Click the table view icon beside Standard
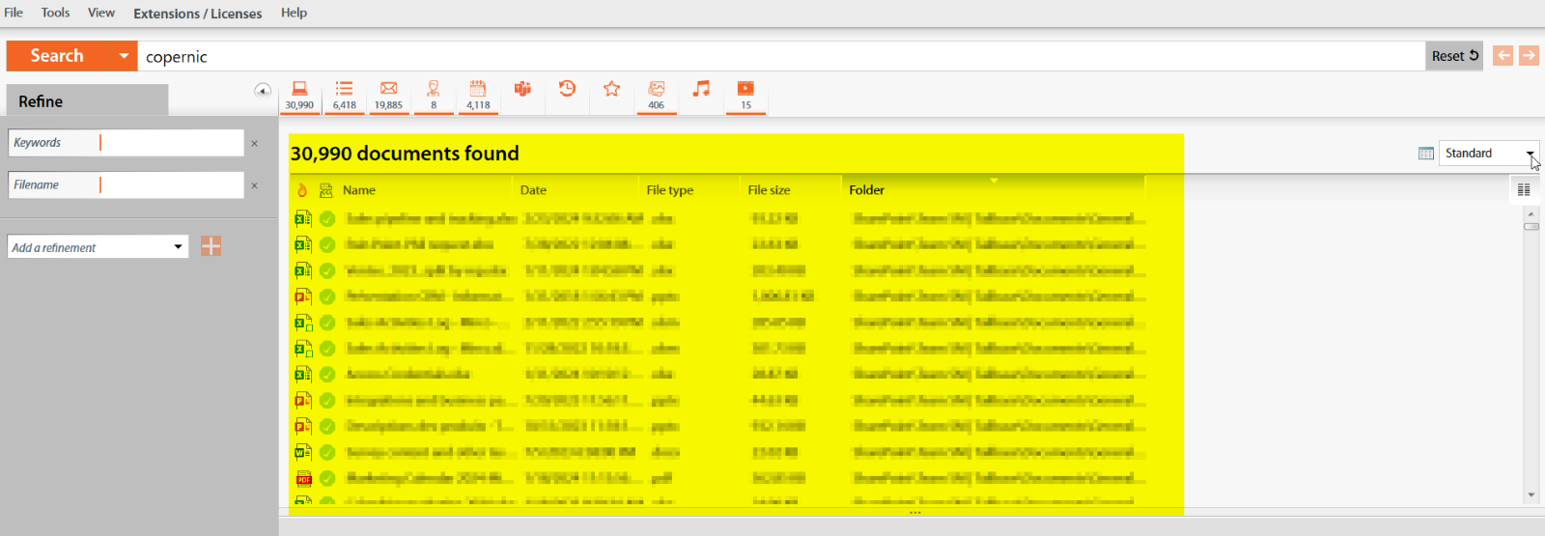1545x536 pixels. [1426, 154]
